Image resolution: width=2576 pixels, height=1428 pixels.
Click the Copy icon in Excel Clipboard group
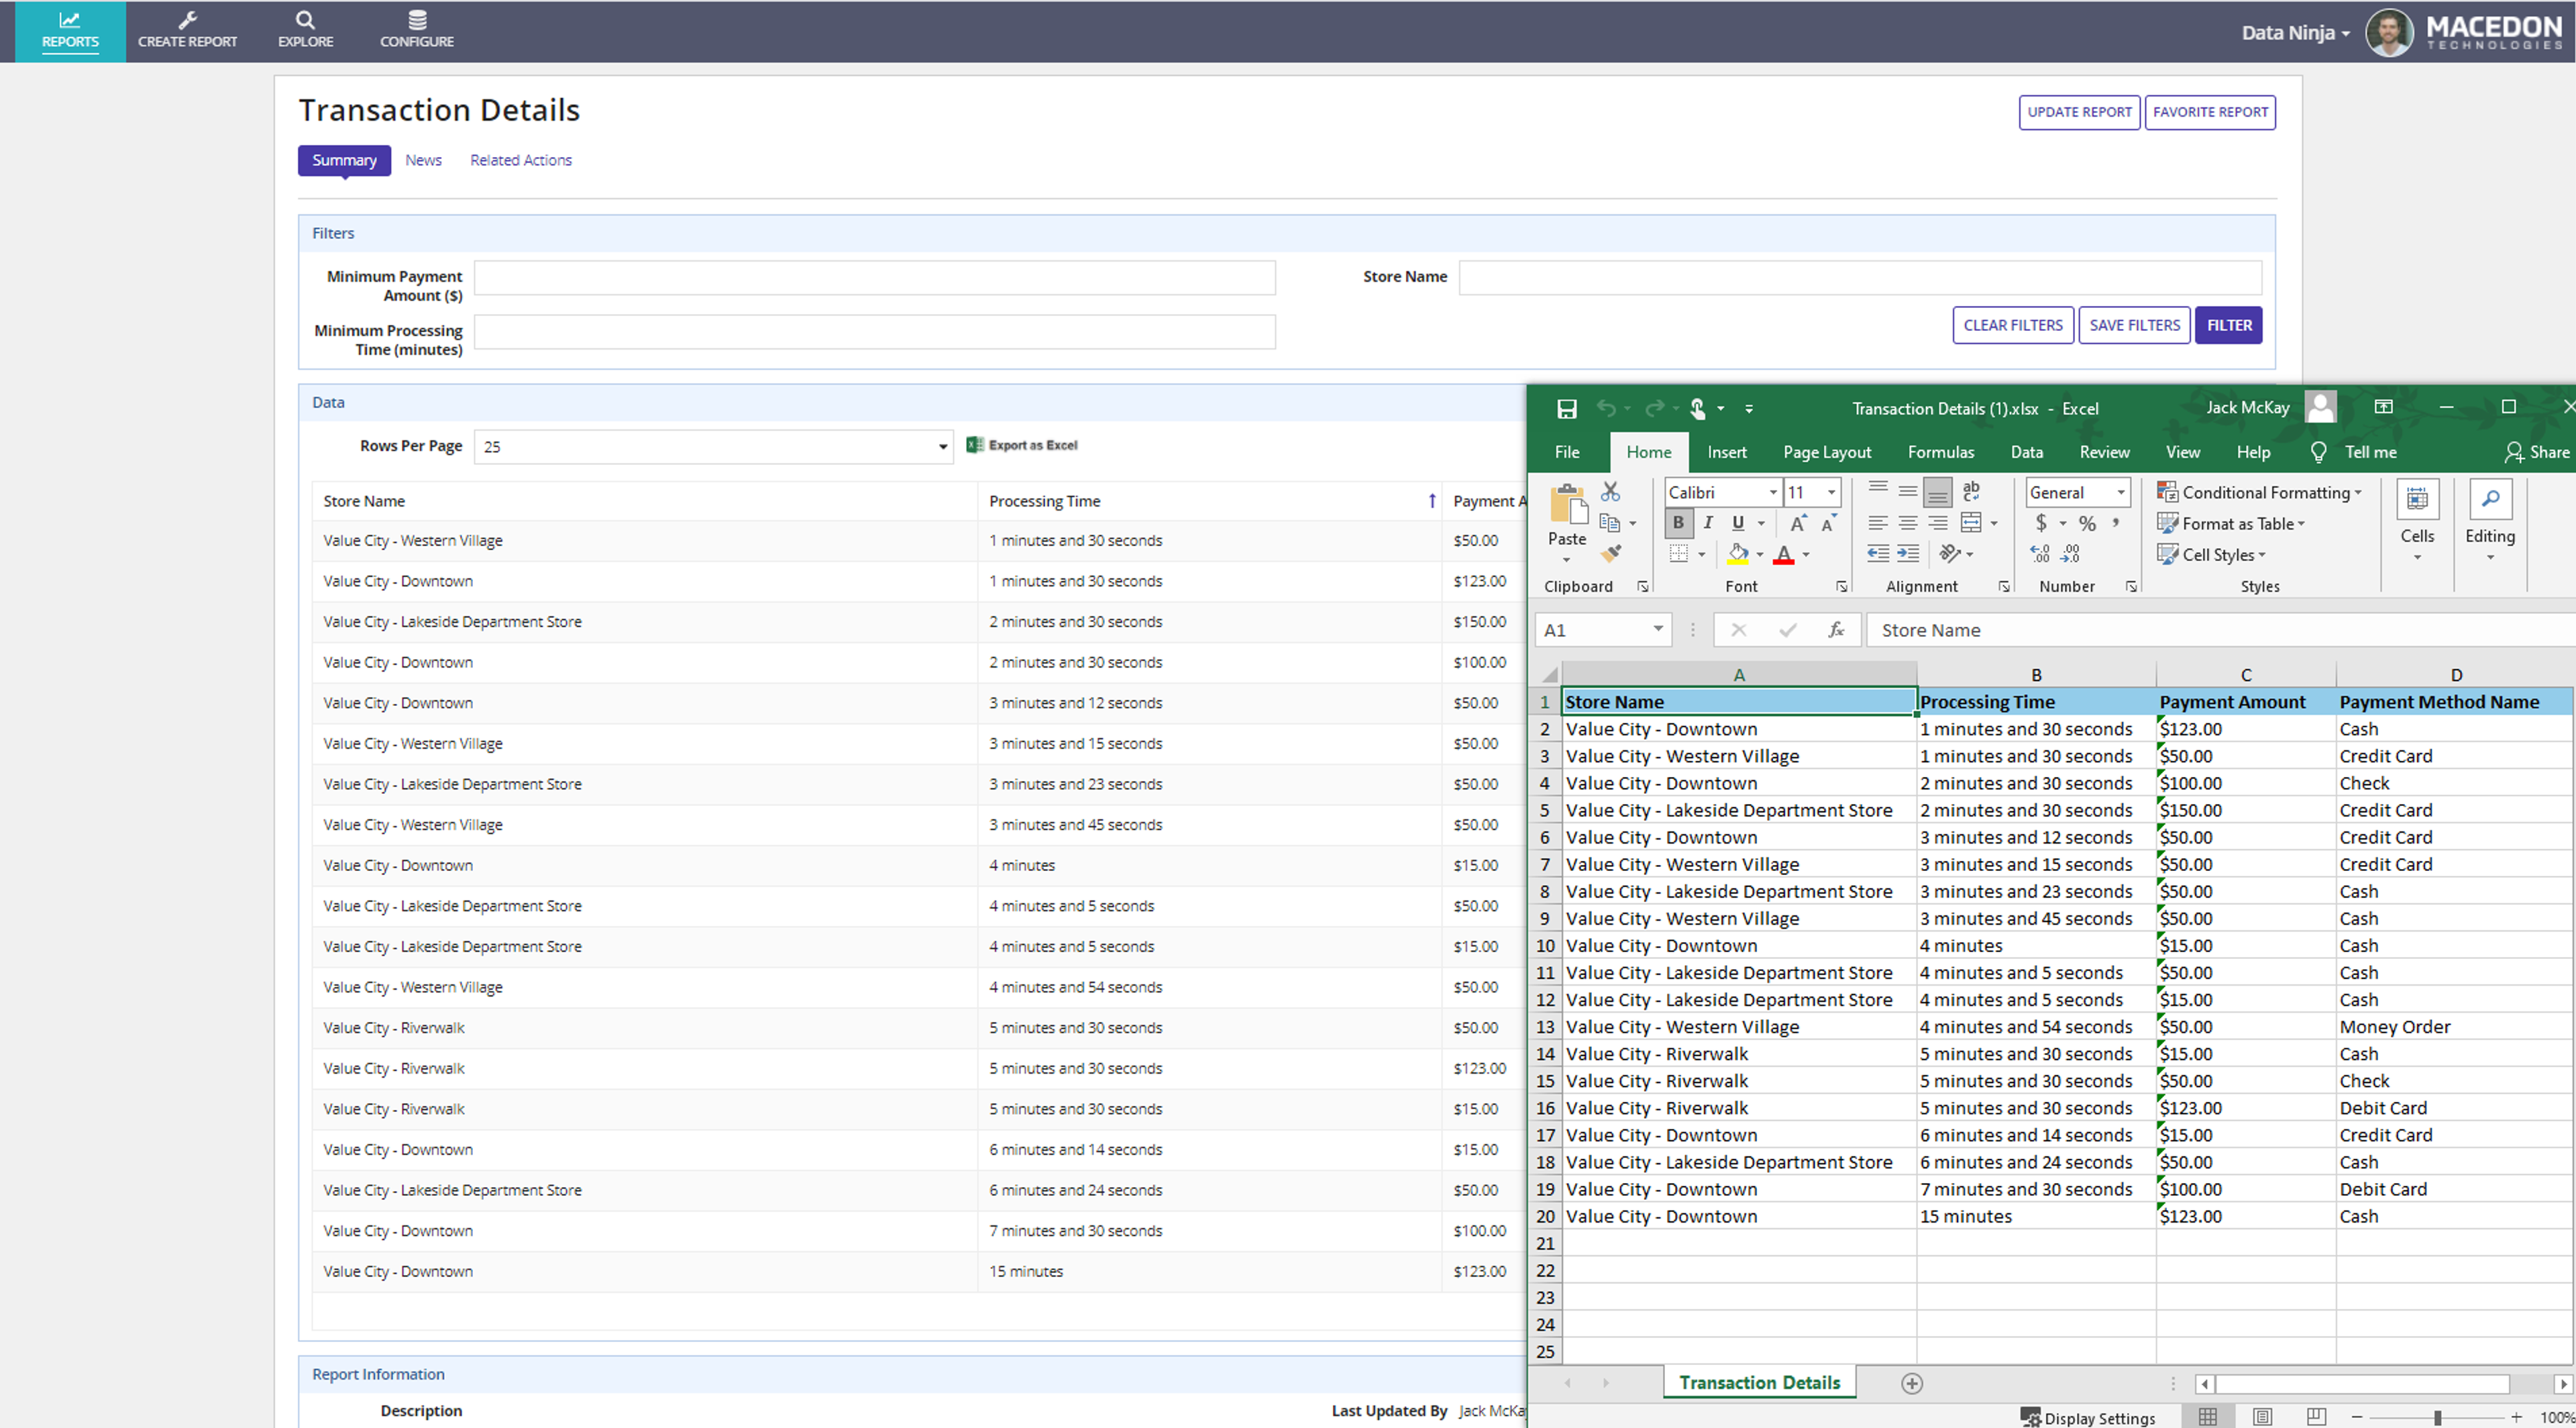click(x=1610, y=523)
